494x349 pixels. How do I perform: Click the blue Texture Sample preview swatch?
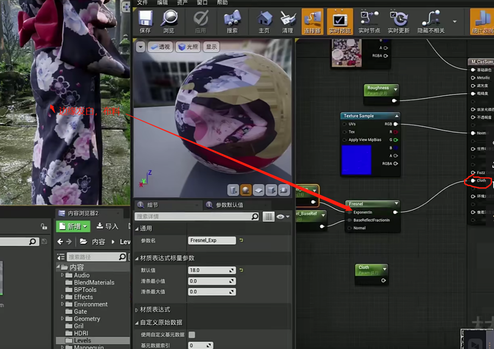click(x=356, y=160)
